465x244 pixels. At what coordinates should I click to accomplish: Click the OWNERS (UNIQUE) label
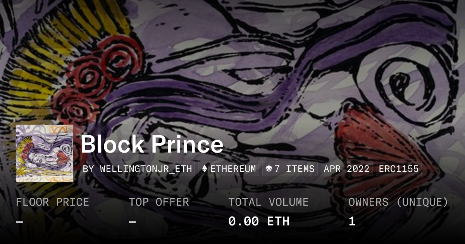coord(398,202)
